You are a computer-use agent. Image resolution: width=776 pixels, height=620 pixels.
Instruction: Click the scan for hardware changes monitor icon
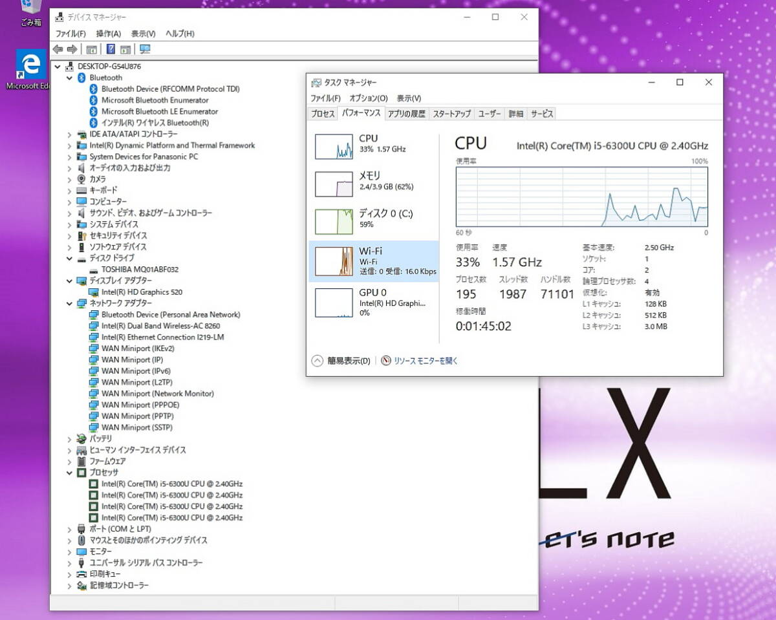145,49
